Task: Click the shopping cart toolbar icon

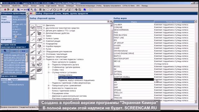Action: [x=44, y=10]
